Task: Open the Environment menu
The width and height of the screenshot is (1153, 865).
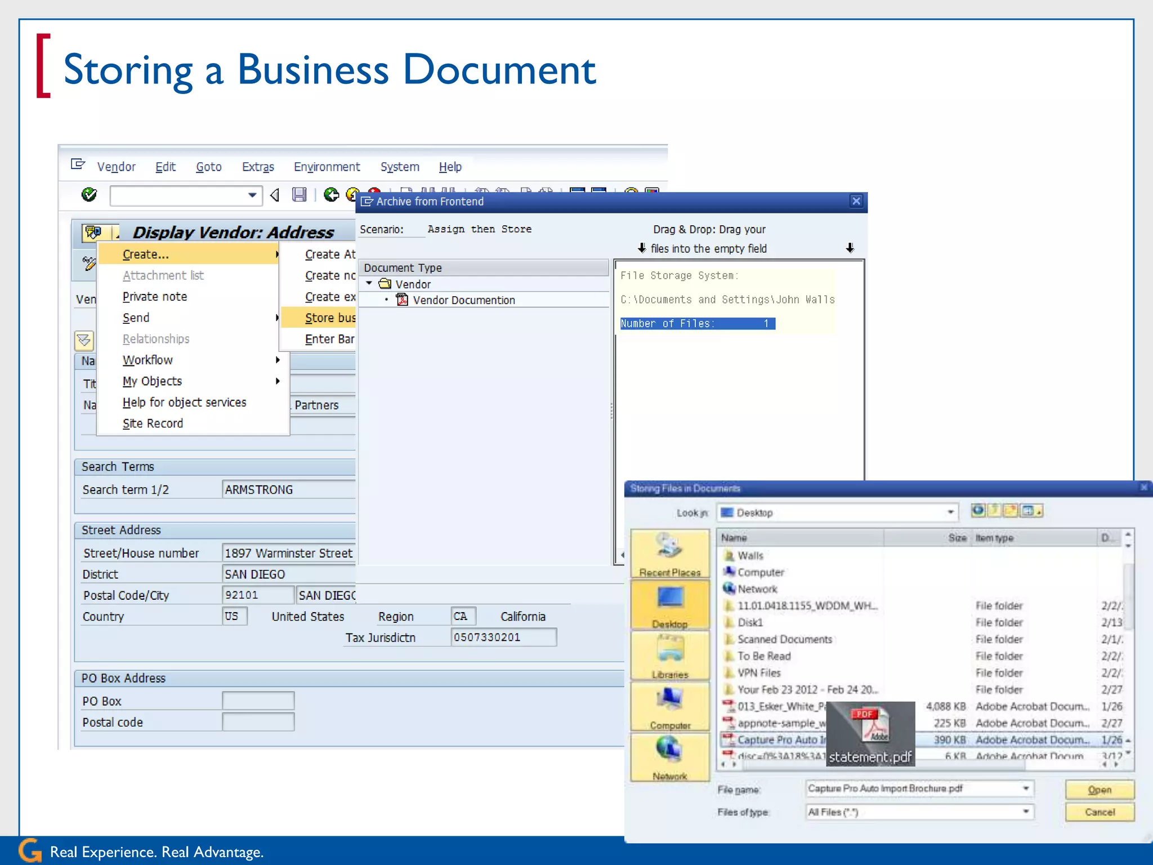Action: point(327,167)
